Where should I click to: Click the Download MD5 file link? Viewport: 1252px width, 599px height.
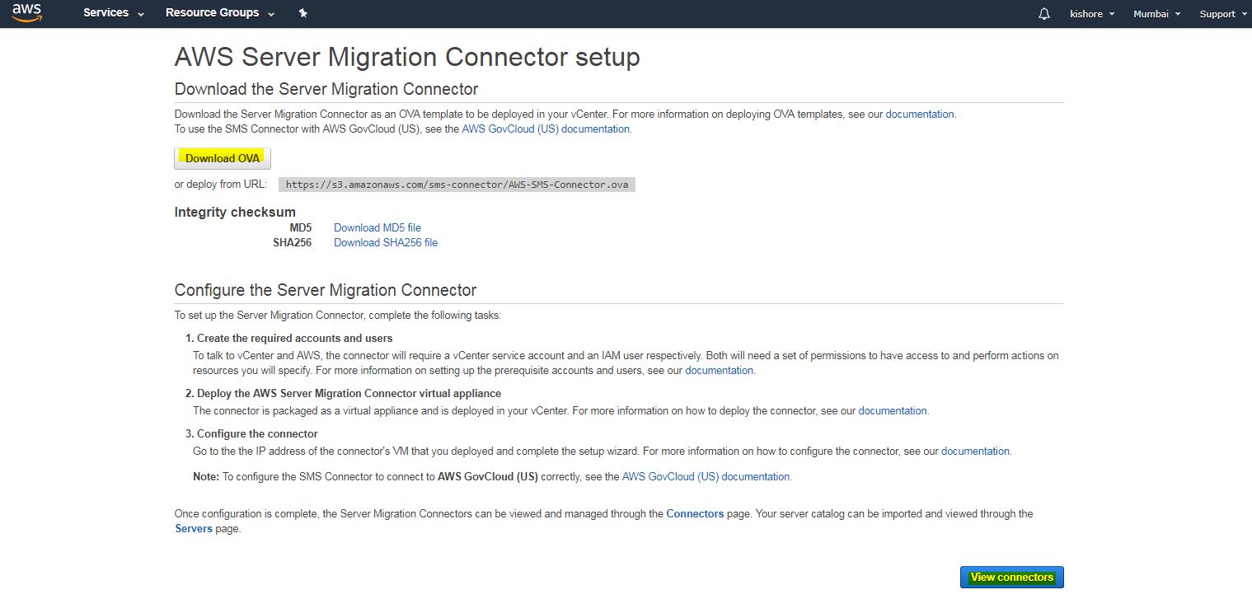[x=377, y=227]
